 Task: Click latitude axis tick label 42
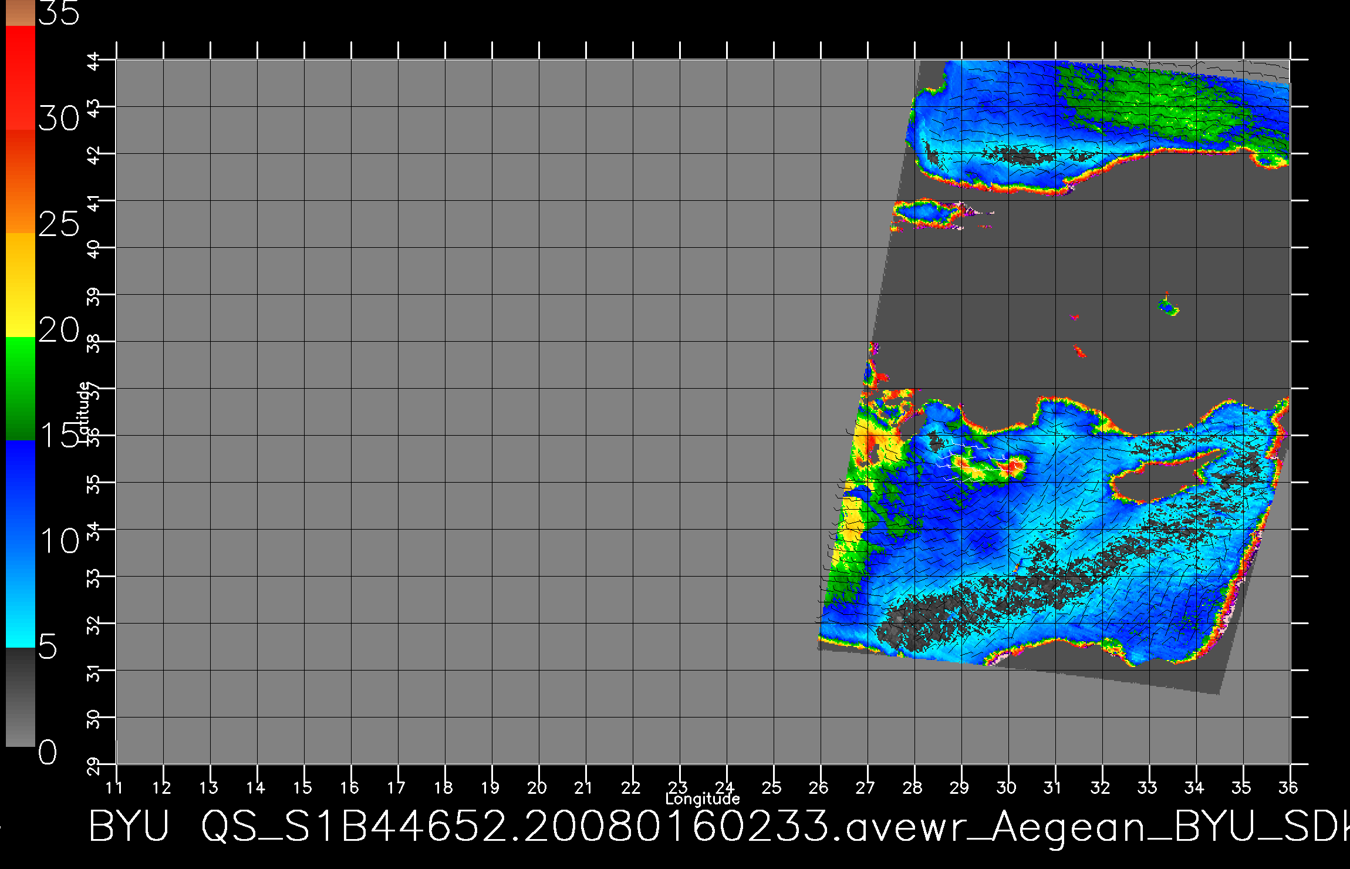tap(93, 154)
